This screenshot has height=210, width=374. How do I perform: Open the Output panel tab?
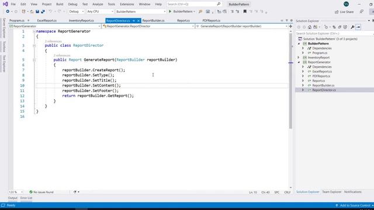(13, 198)
